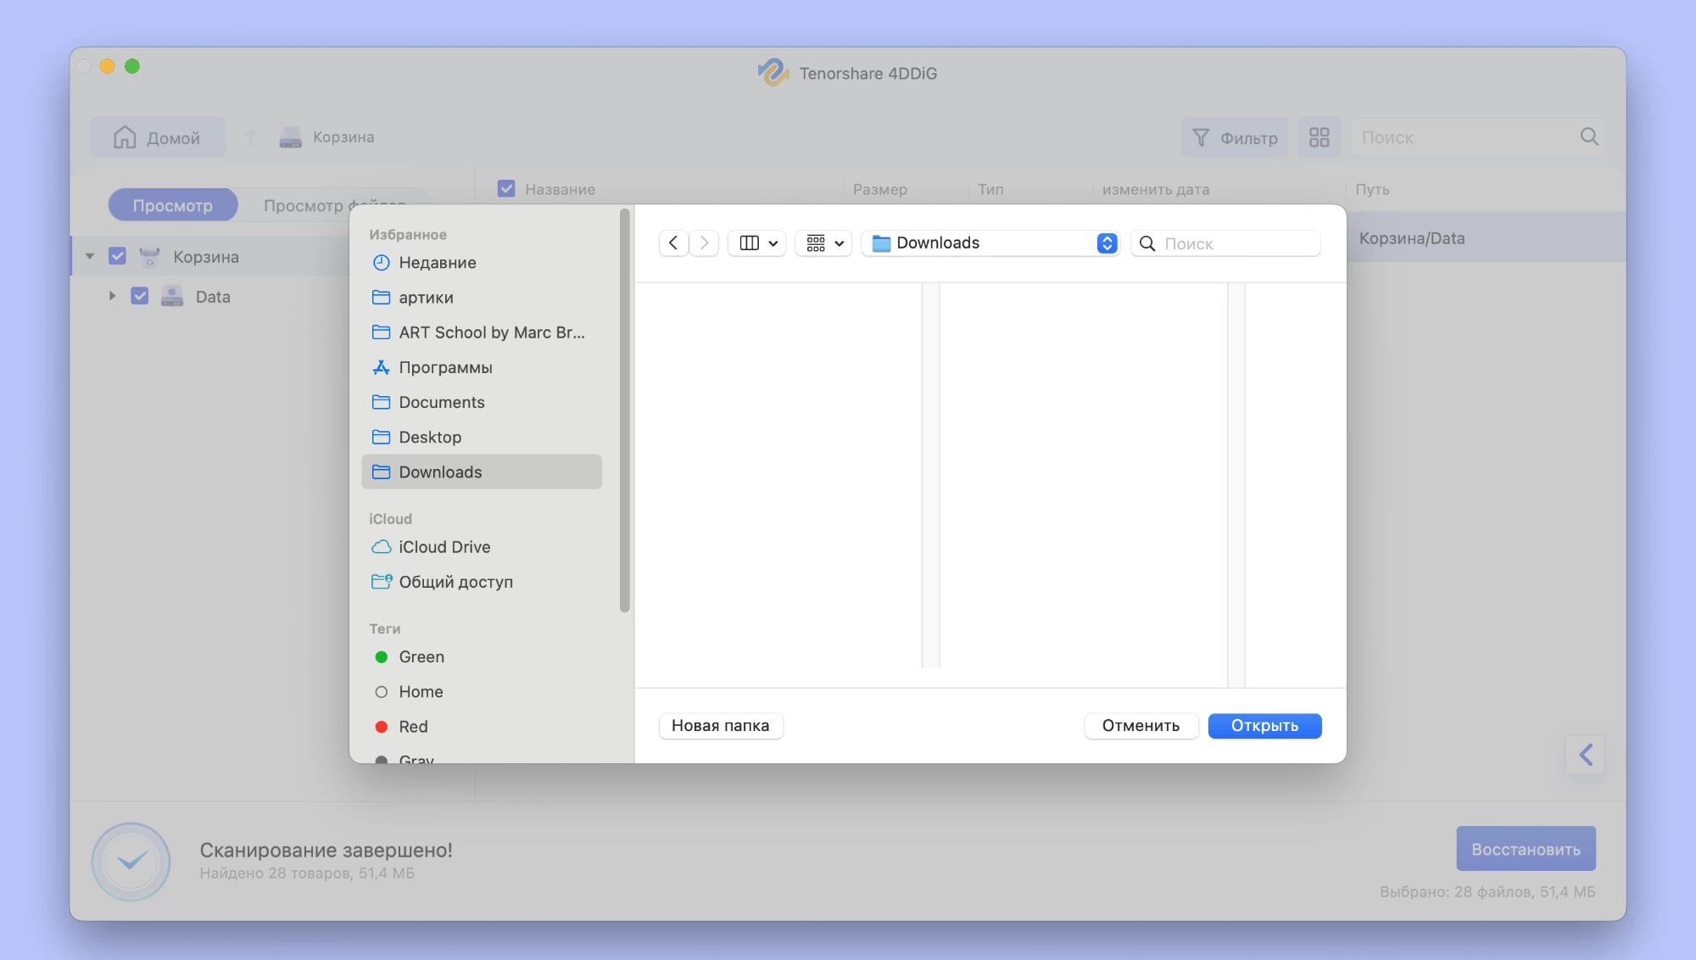Click the blue collapse panel chevron arrow
Image resolution: width=1696 pixels, height=960 pixels.
pyautogui.click(x=1585, y=755)
